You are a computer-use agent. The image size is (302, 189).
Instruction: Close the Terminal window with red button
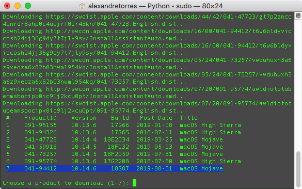pos(7,6)
